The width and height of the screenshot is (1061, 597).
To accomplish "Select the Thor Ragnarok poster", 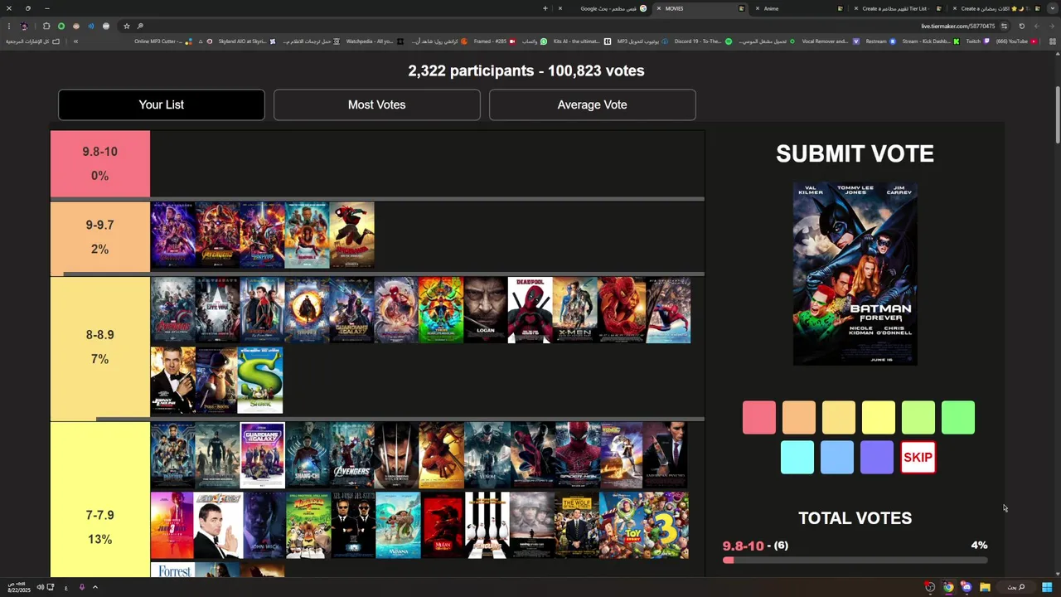I will [x=441, y=310].
